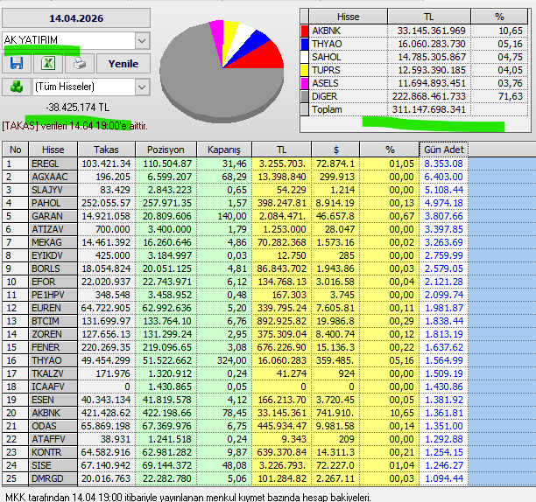Viewport: 536px width, 502px height.
Task: Select the MEKAG stock cell
Action: (53, 242)
